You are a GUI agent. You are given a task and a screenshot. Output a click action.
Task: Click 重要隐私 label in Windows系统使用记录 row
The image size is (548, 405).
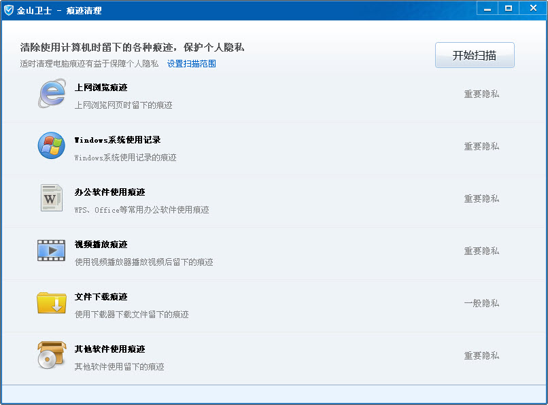[481, 146]
